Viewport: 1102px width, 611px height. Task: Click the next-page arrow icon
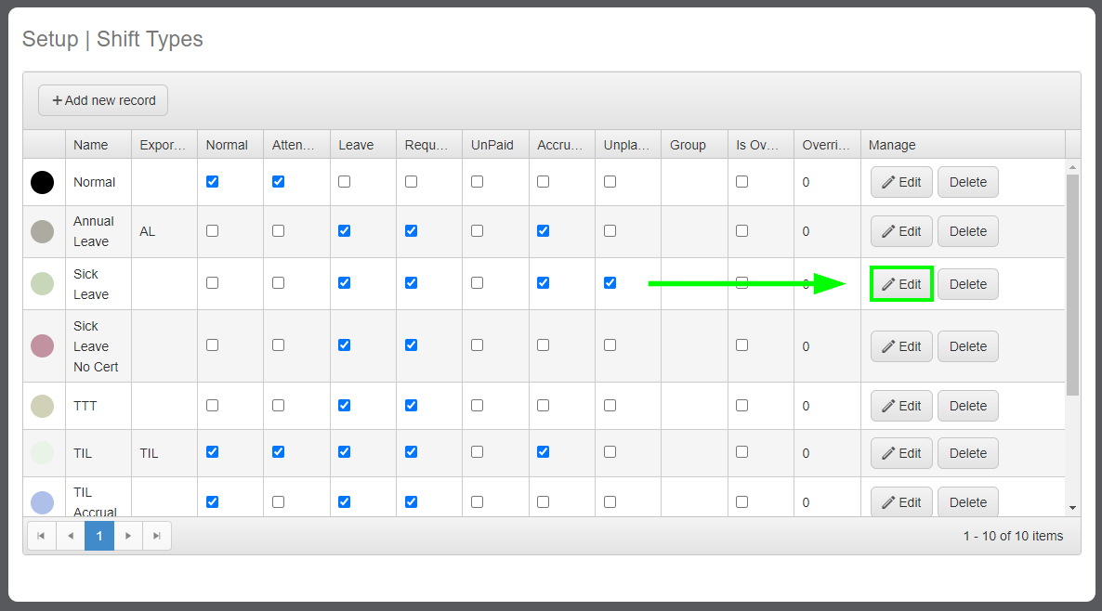[x=127, y=536]
